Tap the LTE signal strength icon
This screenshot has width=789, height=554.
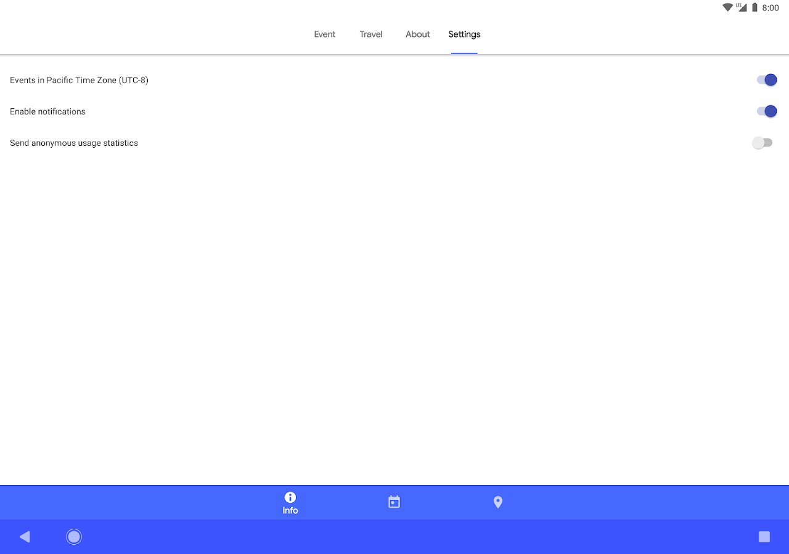[742, 7]
